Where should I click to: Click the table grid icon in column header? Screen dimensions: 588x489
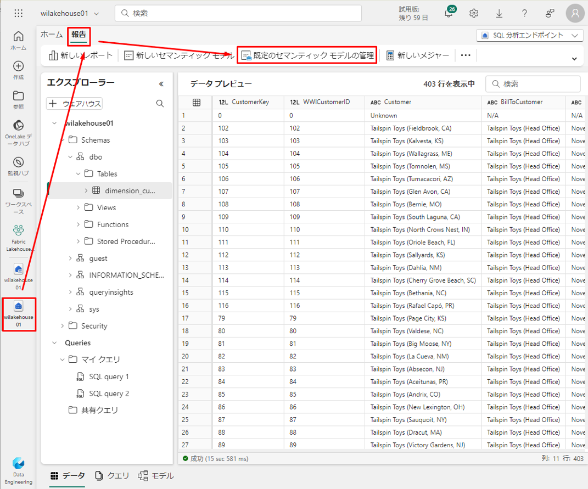(x=196, y=103)
